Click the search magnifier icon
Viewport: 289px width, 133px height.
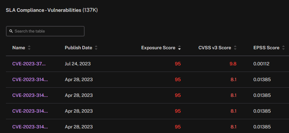11,31
